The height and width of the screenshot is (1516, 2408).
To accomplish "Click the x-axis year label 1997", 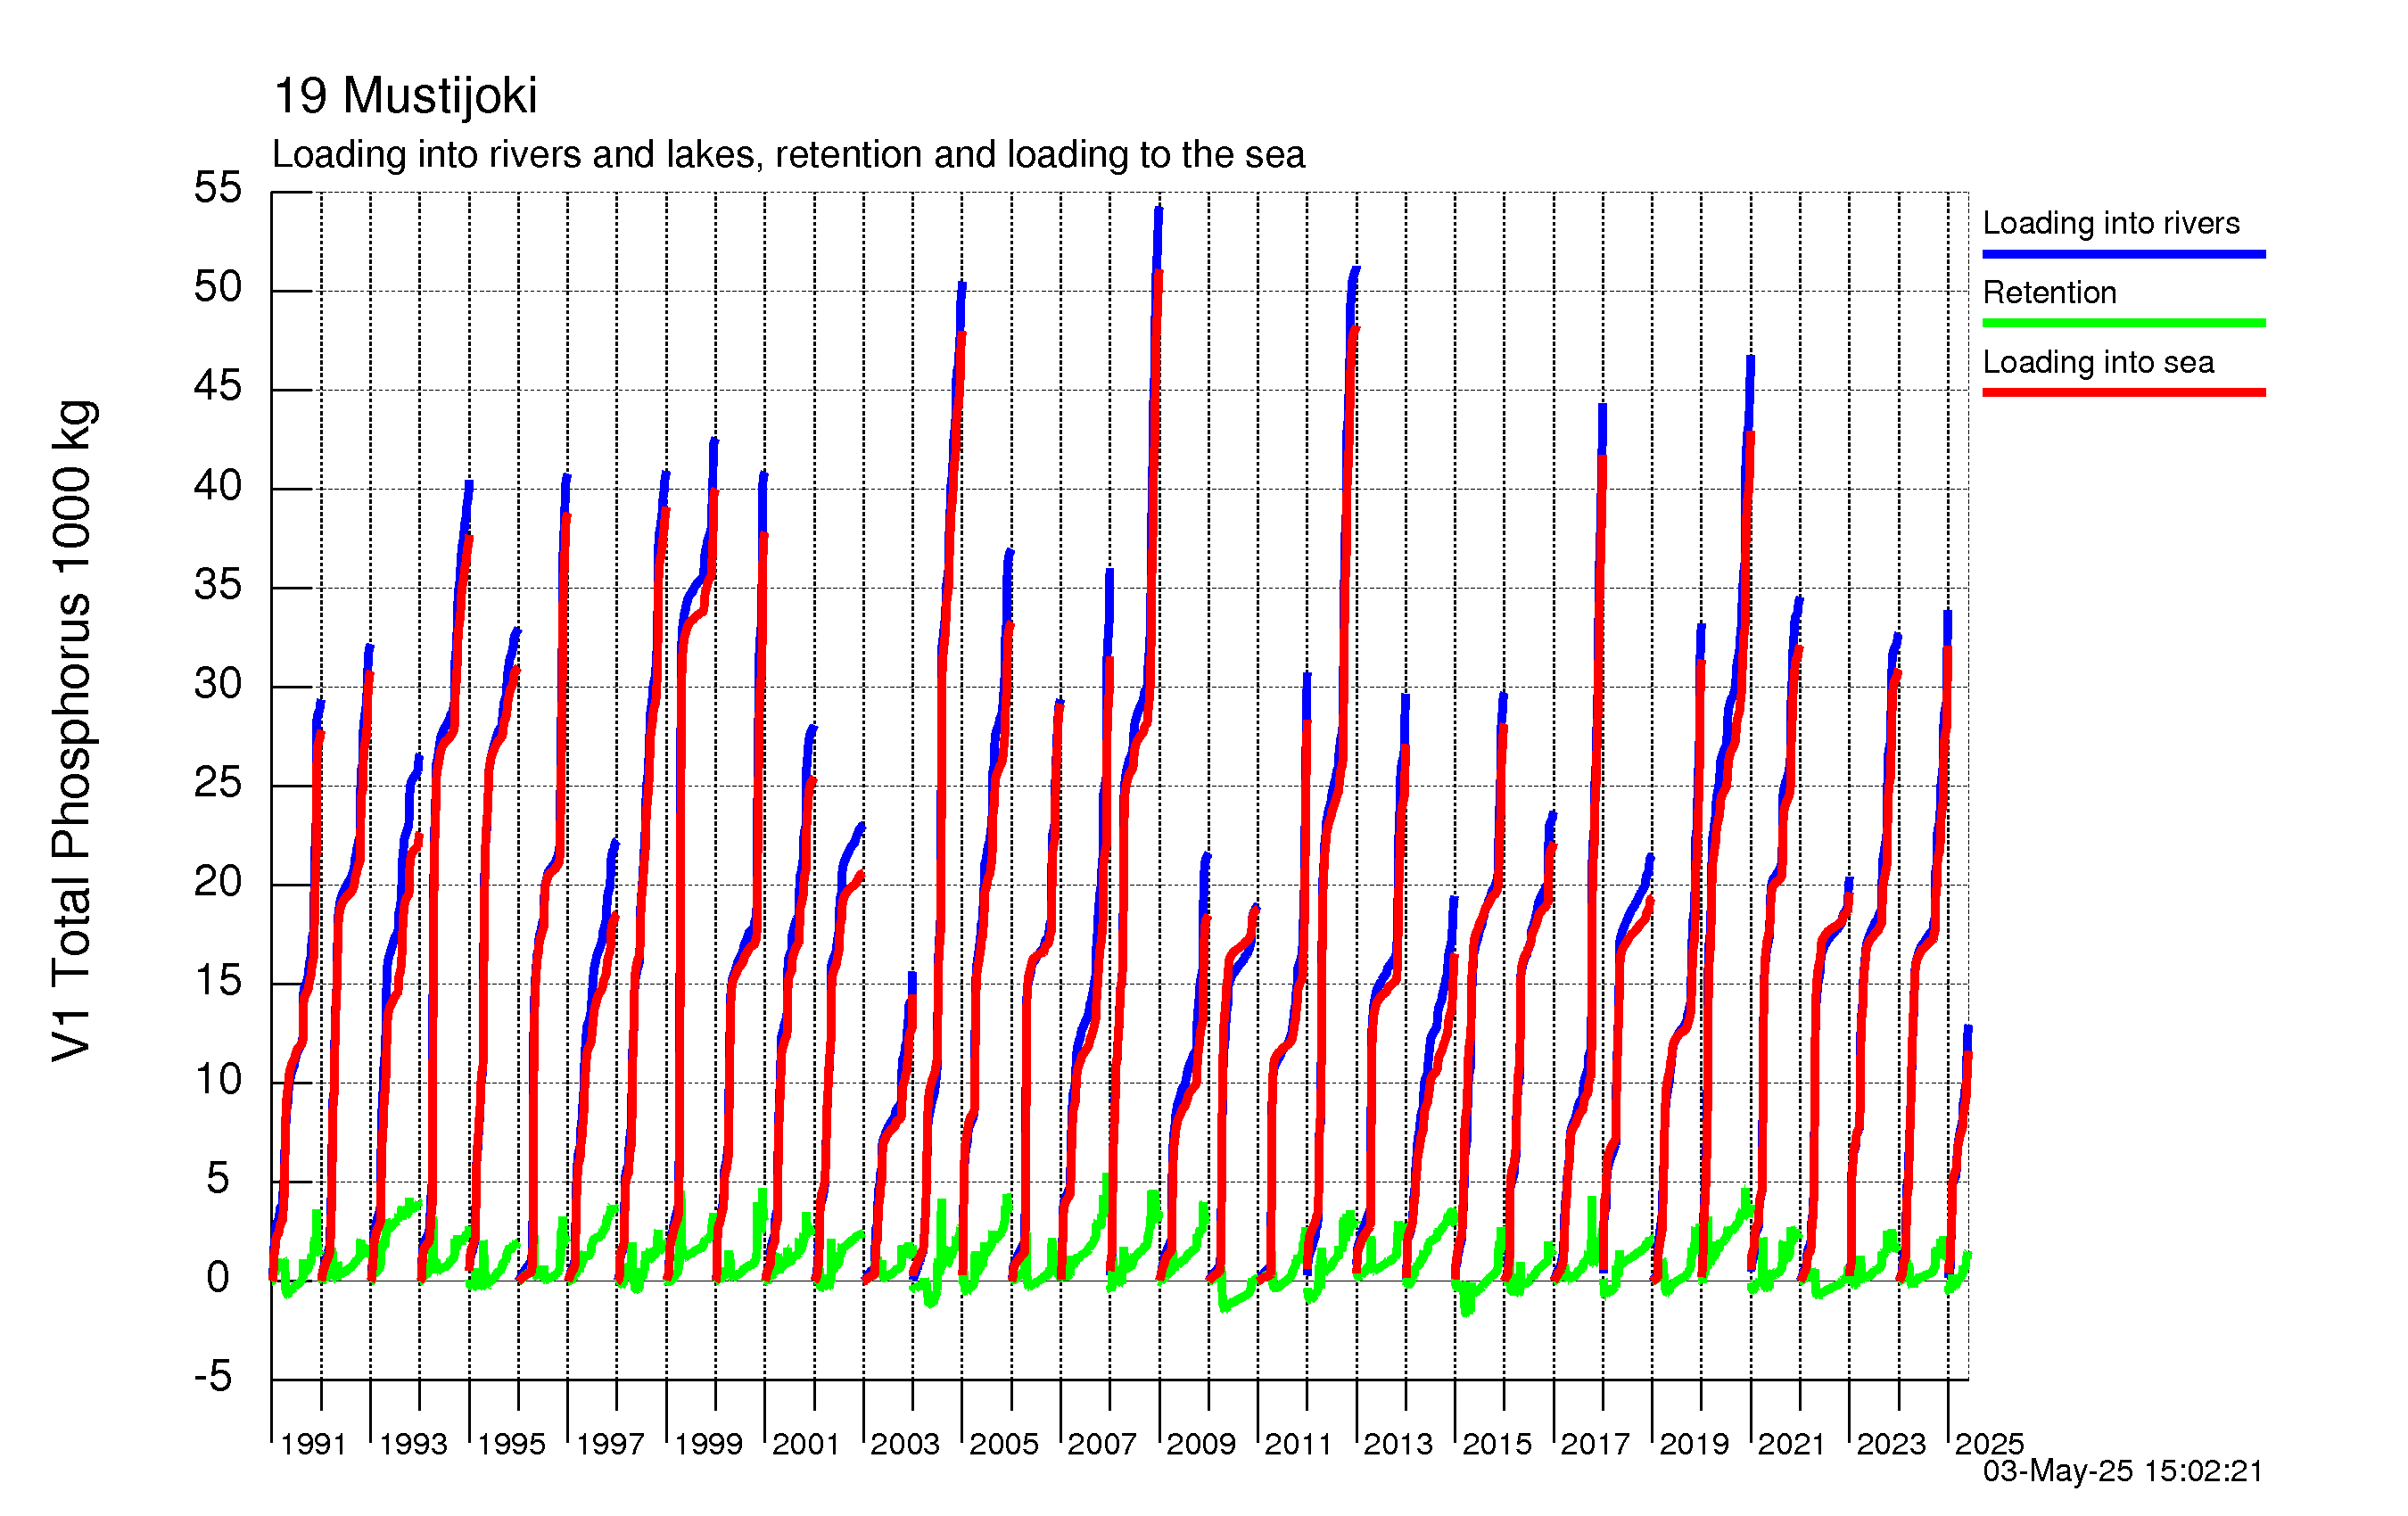I will (610, 1445).
